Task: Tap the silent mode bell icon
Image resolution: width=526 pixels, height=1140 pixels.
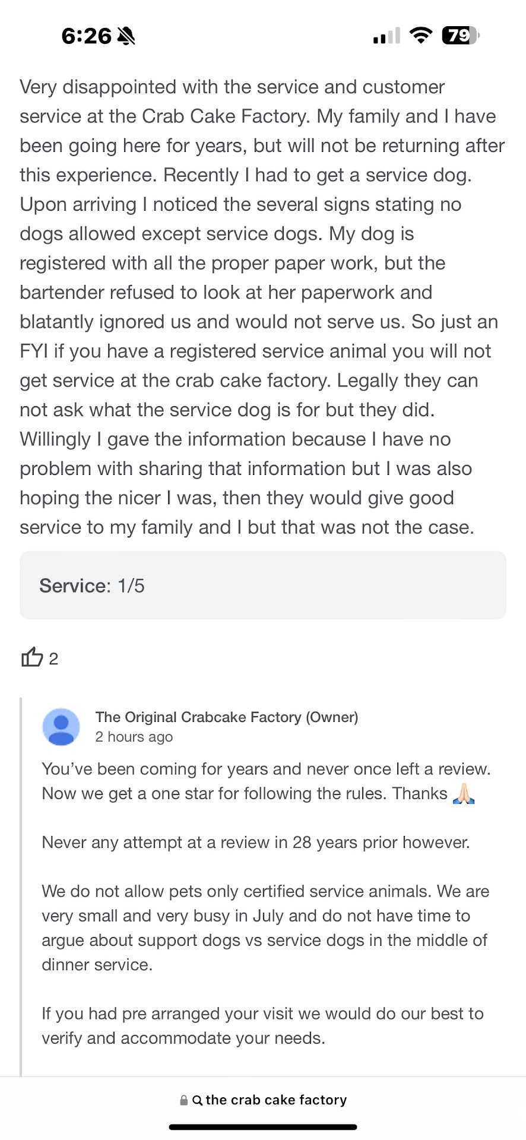Action: tap(126, 36)
